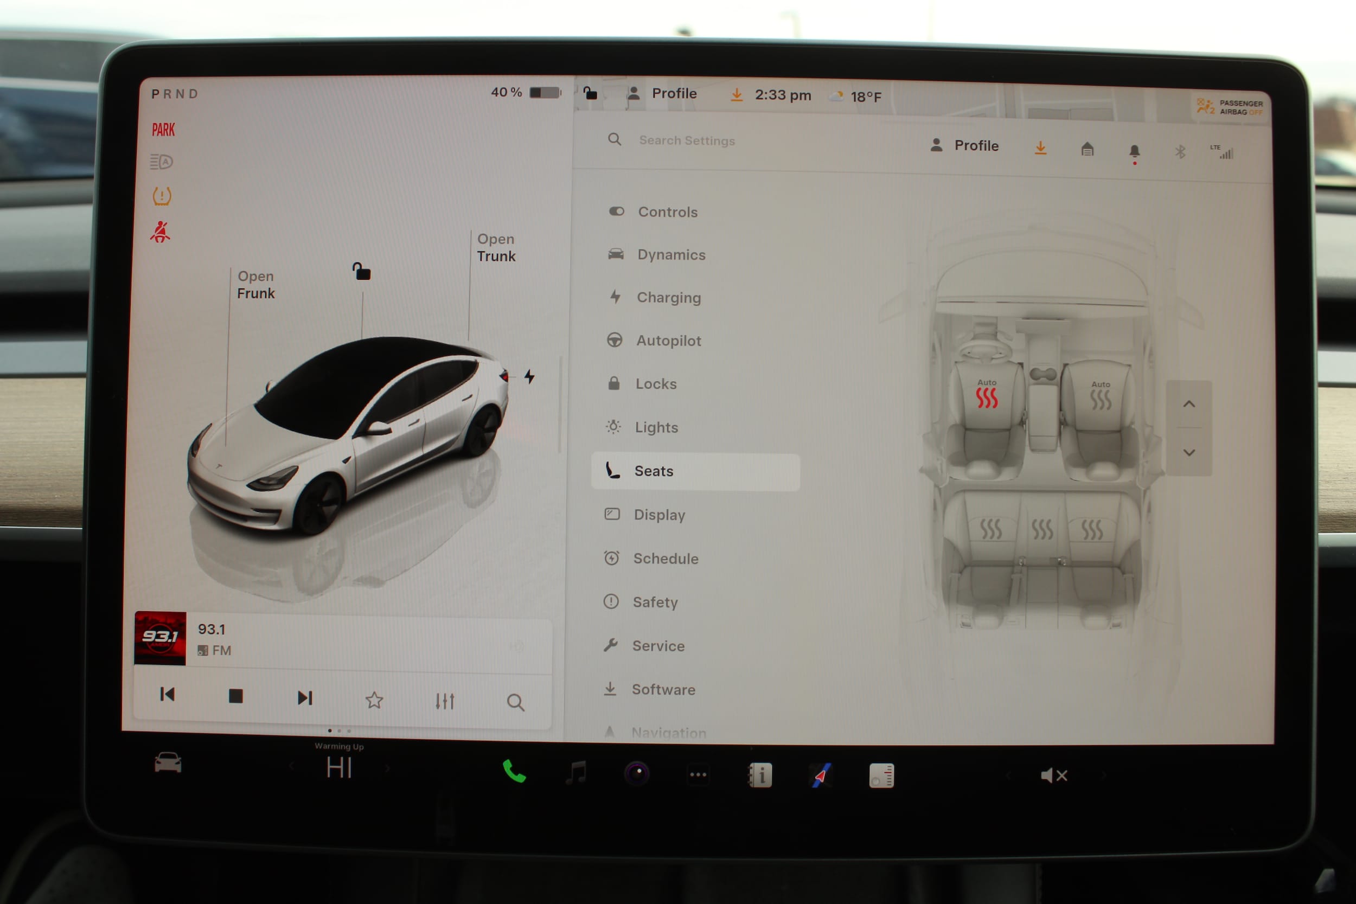Click the notifications bell icon
This screenshot has height=904, width=1356.
pyautogui.click(x=1134, y=152)
